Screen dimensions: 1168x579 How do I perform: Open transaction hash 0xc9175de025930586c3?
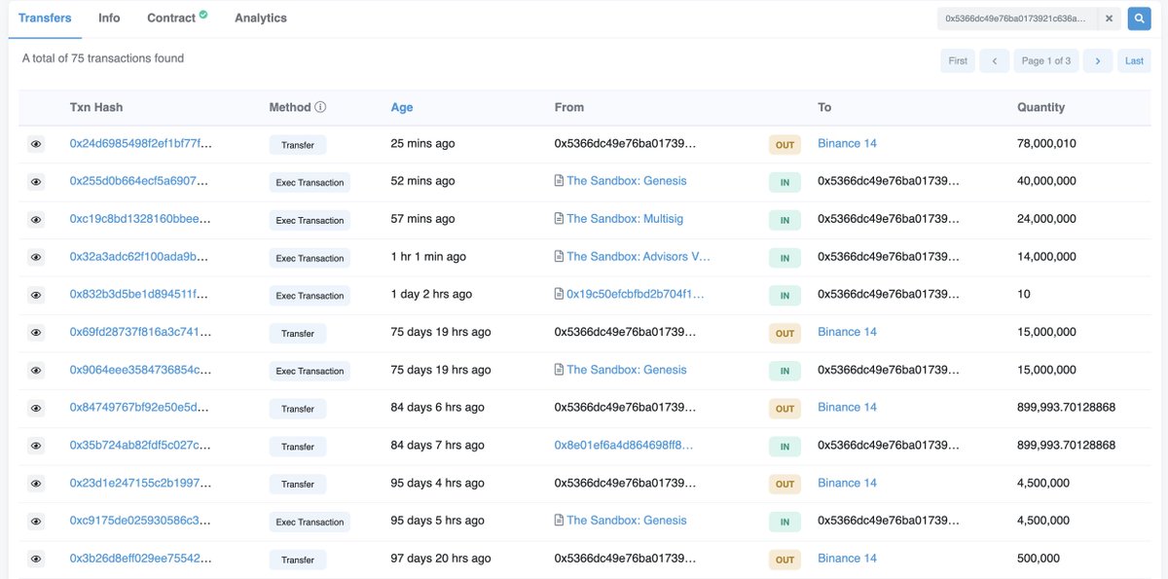click(141, 521)
